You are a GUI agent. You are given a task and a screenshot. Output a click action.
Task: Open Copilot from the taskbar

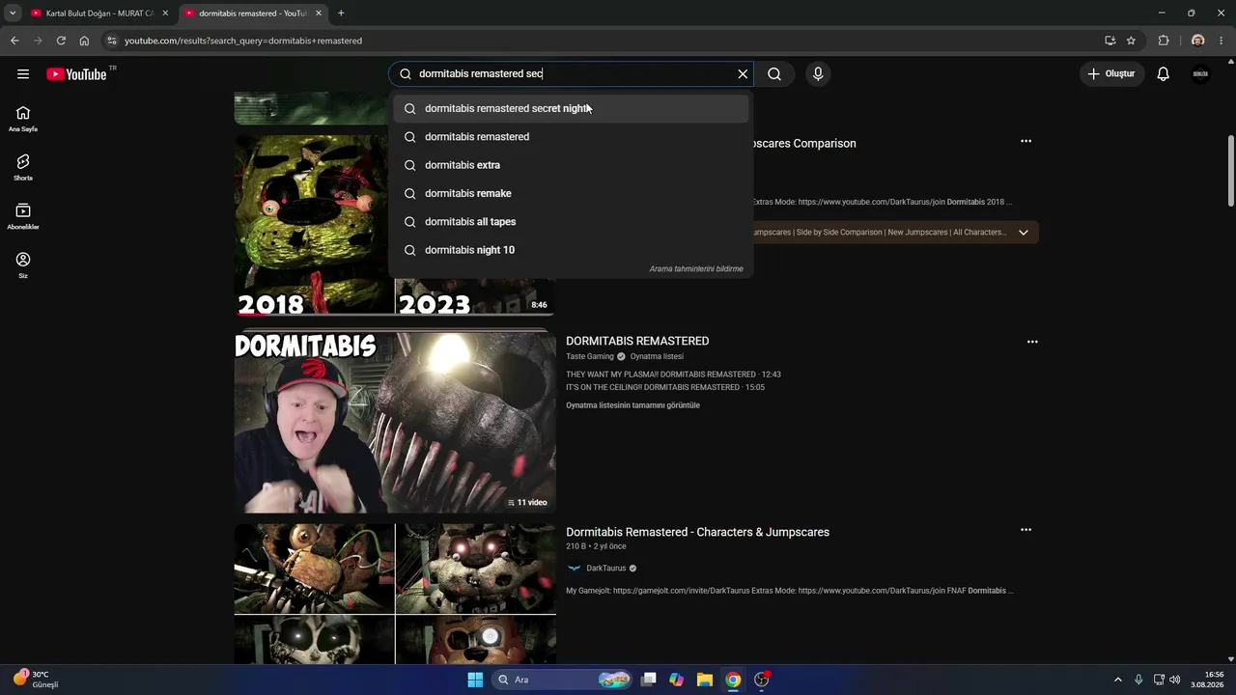tap(676, 680)
